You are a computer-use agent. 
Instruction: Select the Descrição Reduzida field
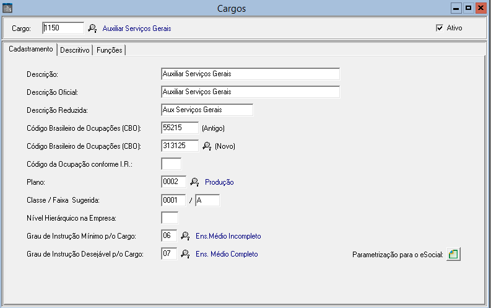(x=206, y=110)
